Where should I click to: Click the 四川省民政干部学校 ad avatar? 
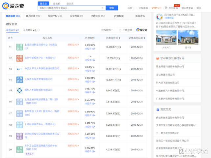pyautogui.click(x=160, y=17)
